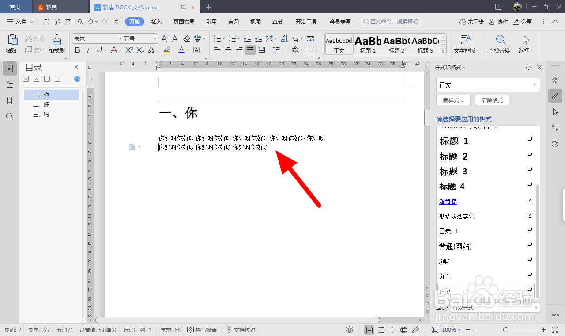The width and height of the screenshot is (565, 336).
Task: Click the 清除格式 button
Action: click(492, 100)
